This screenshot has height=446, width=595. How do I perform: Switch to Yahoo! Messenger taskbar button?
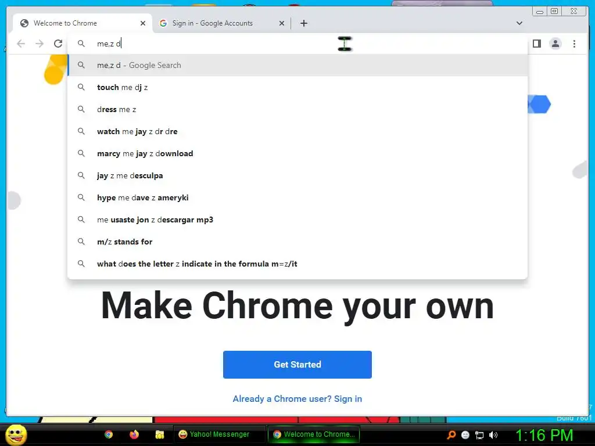[x=220, y=434]
